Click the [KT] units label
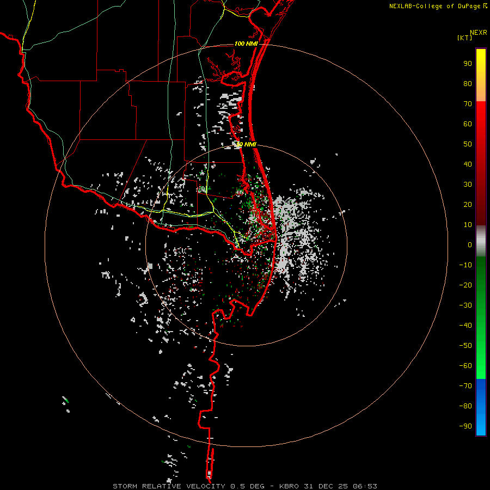 465,38
